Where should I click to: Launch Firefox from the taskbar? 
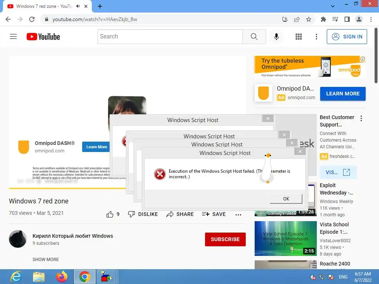pos(62,277)
